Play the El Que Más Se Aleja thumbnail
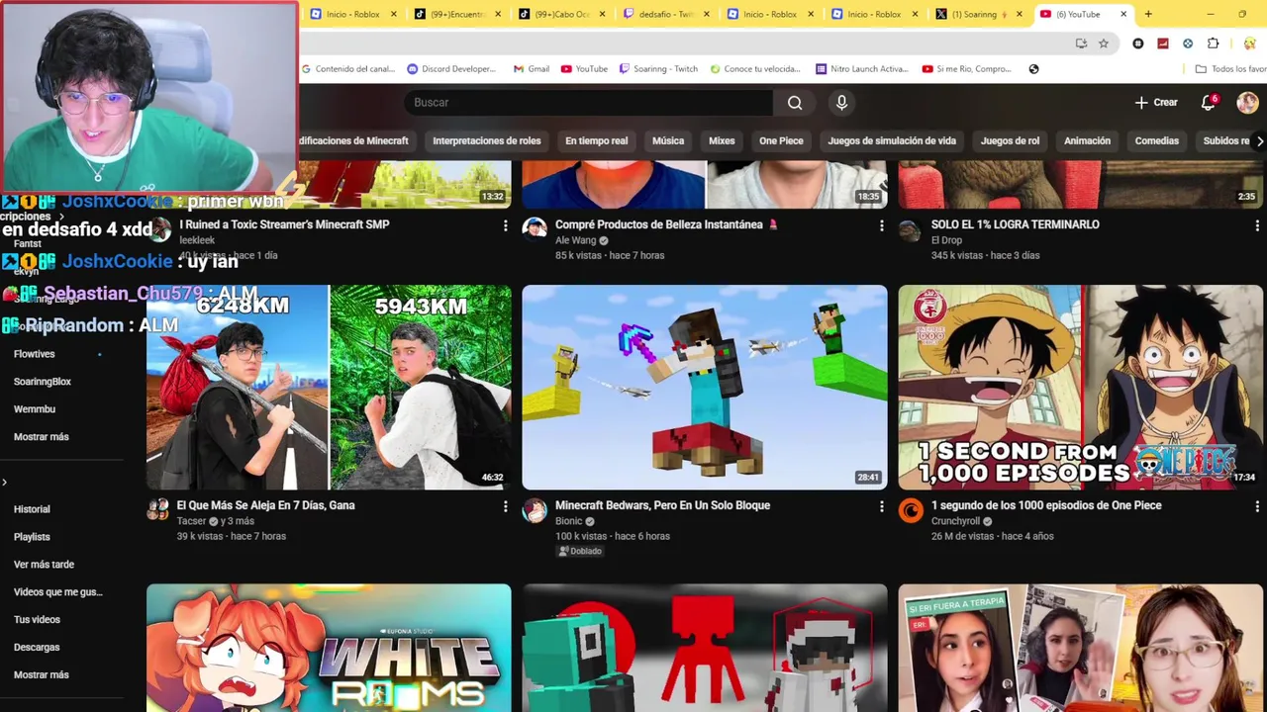Image resolution: width=1267 pixels, height=712 pixels. (329, 388)
